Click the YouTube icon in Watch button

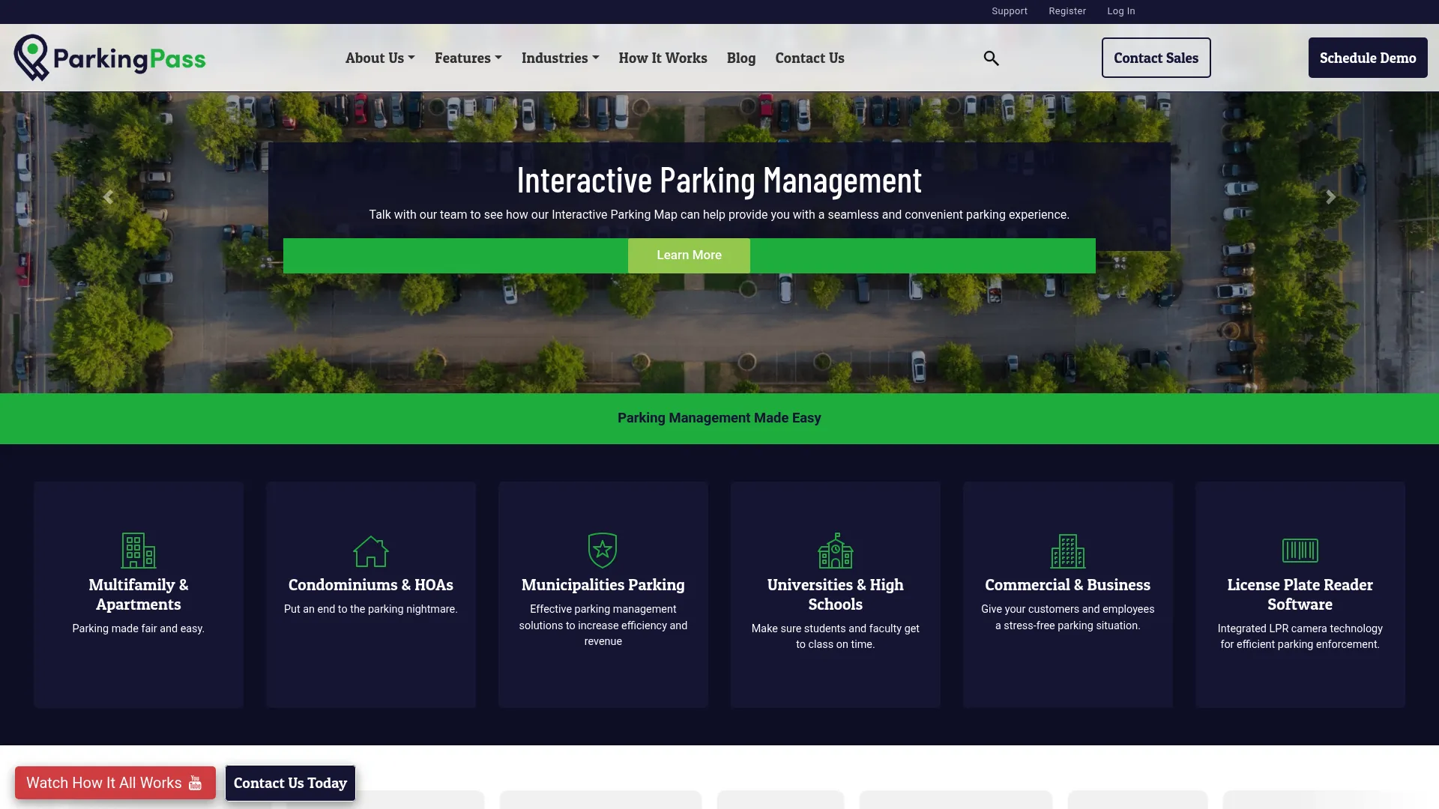click(x=196, y=783)
